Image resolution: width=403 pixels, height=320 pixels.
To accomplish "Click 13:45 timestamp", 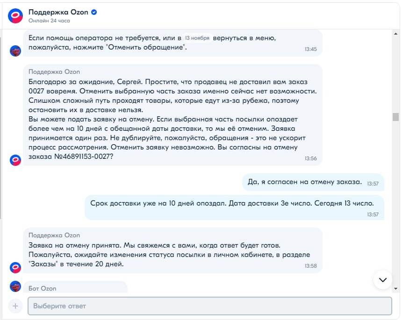I will coord(310,49).
